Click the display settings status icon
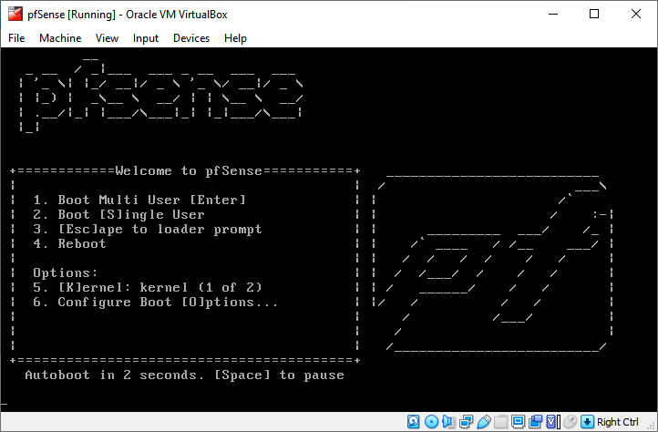Viewport: 658px width, 432px height. [518, 421]
